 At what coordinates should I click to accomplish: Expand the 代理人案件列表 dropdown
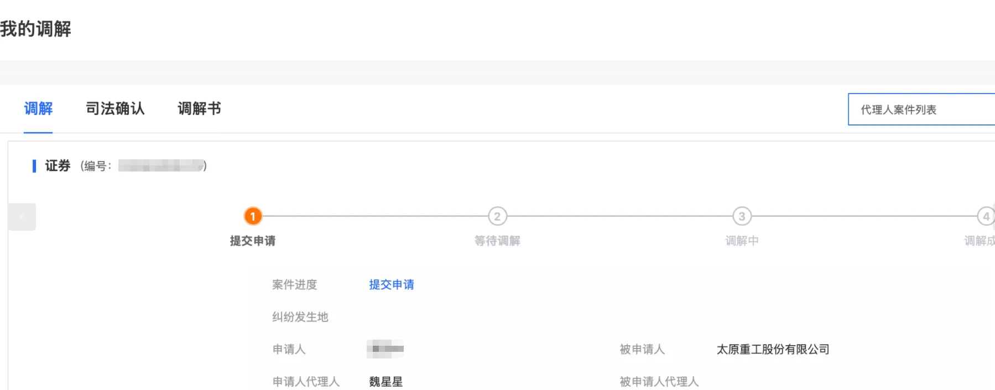coord(921,110)
